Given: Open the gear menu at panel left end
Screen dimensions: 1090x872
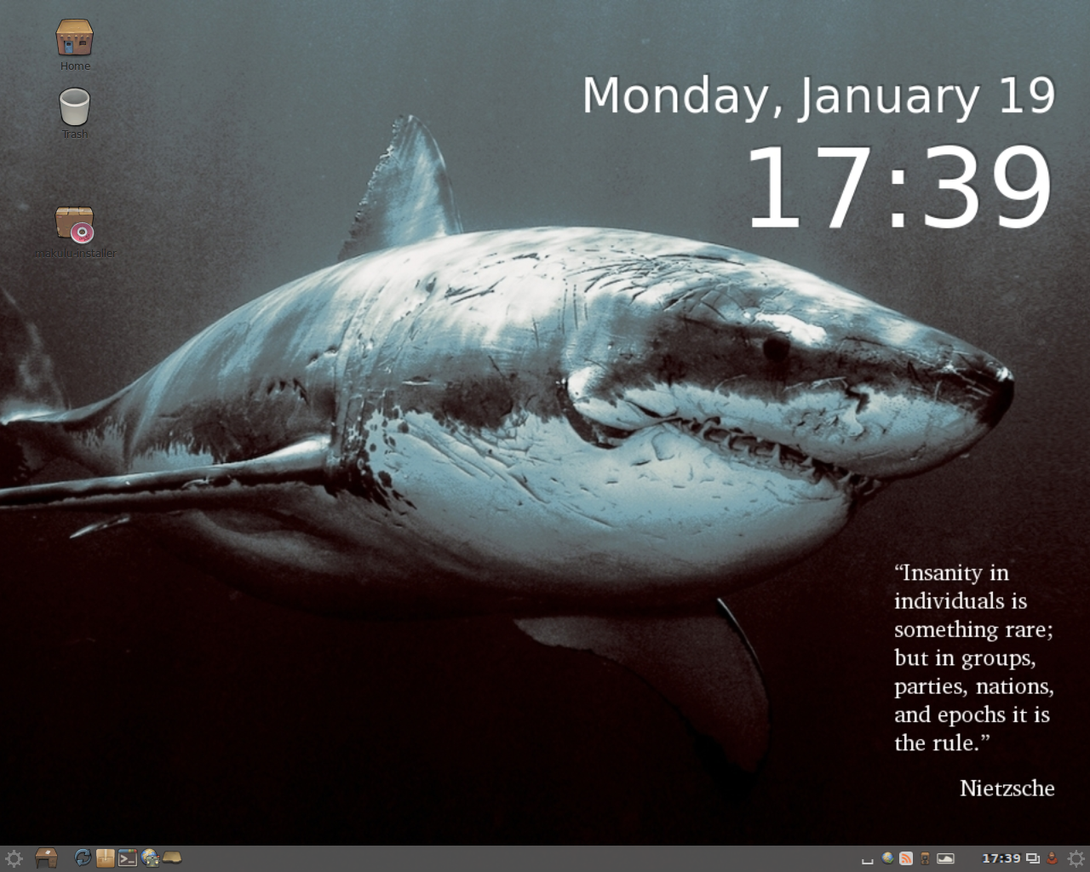Looking at the screenshot, I should (14, 858).
